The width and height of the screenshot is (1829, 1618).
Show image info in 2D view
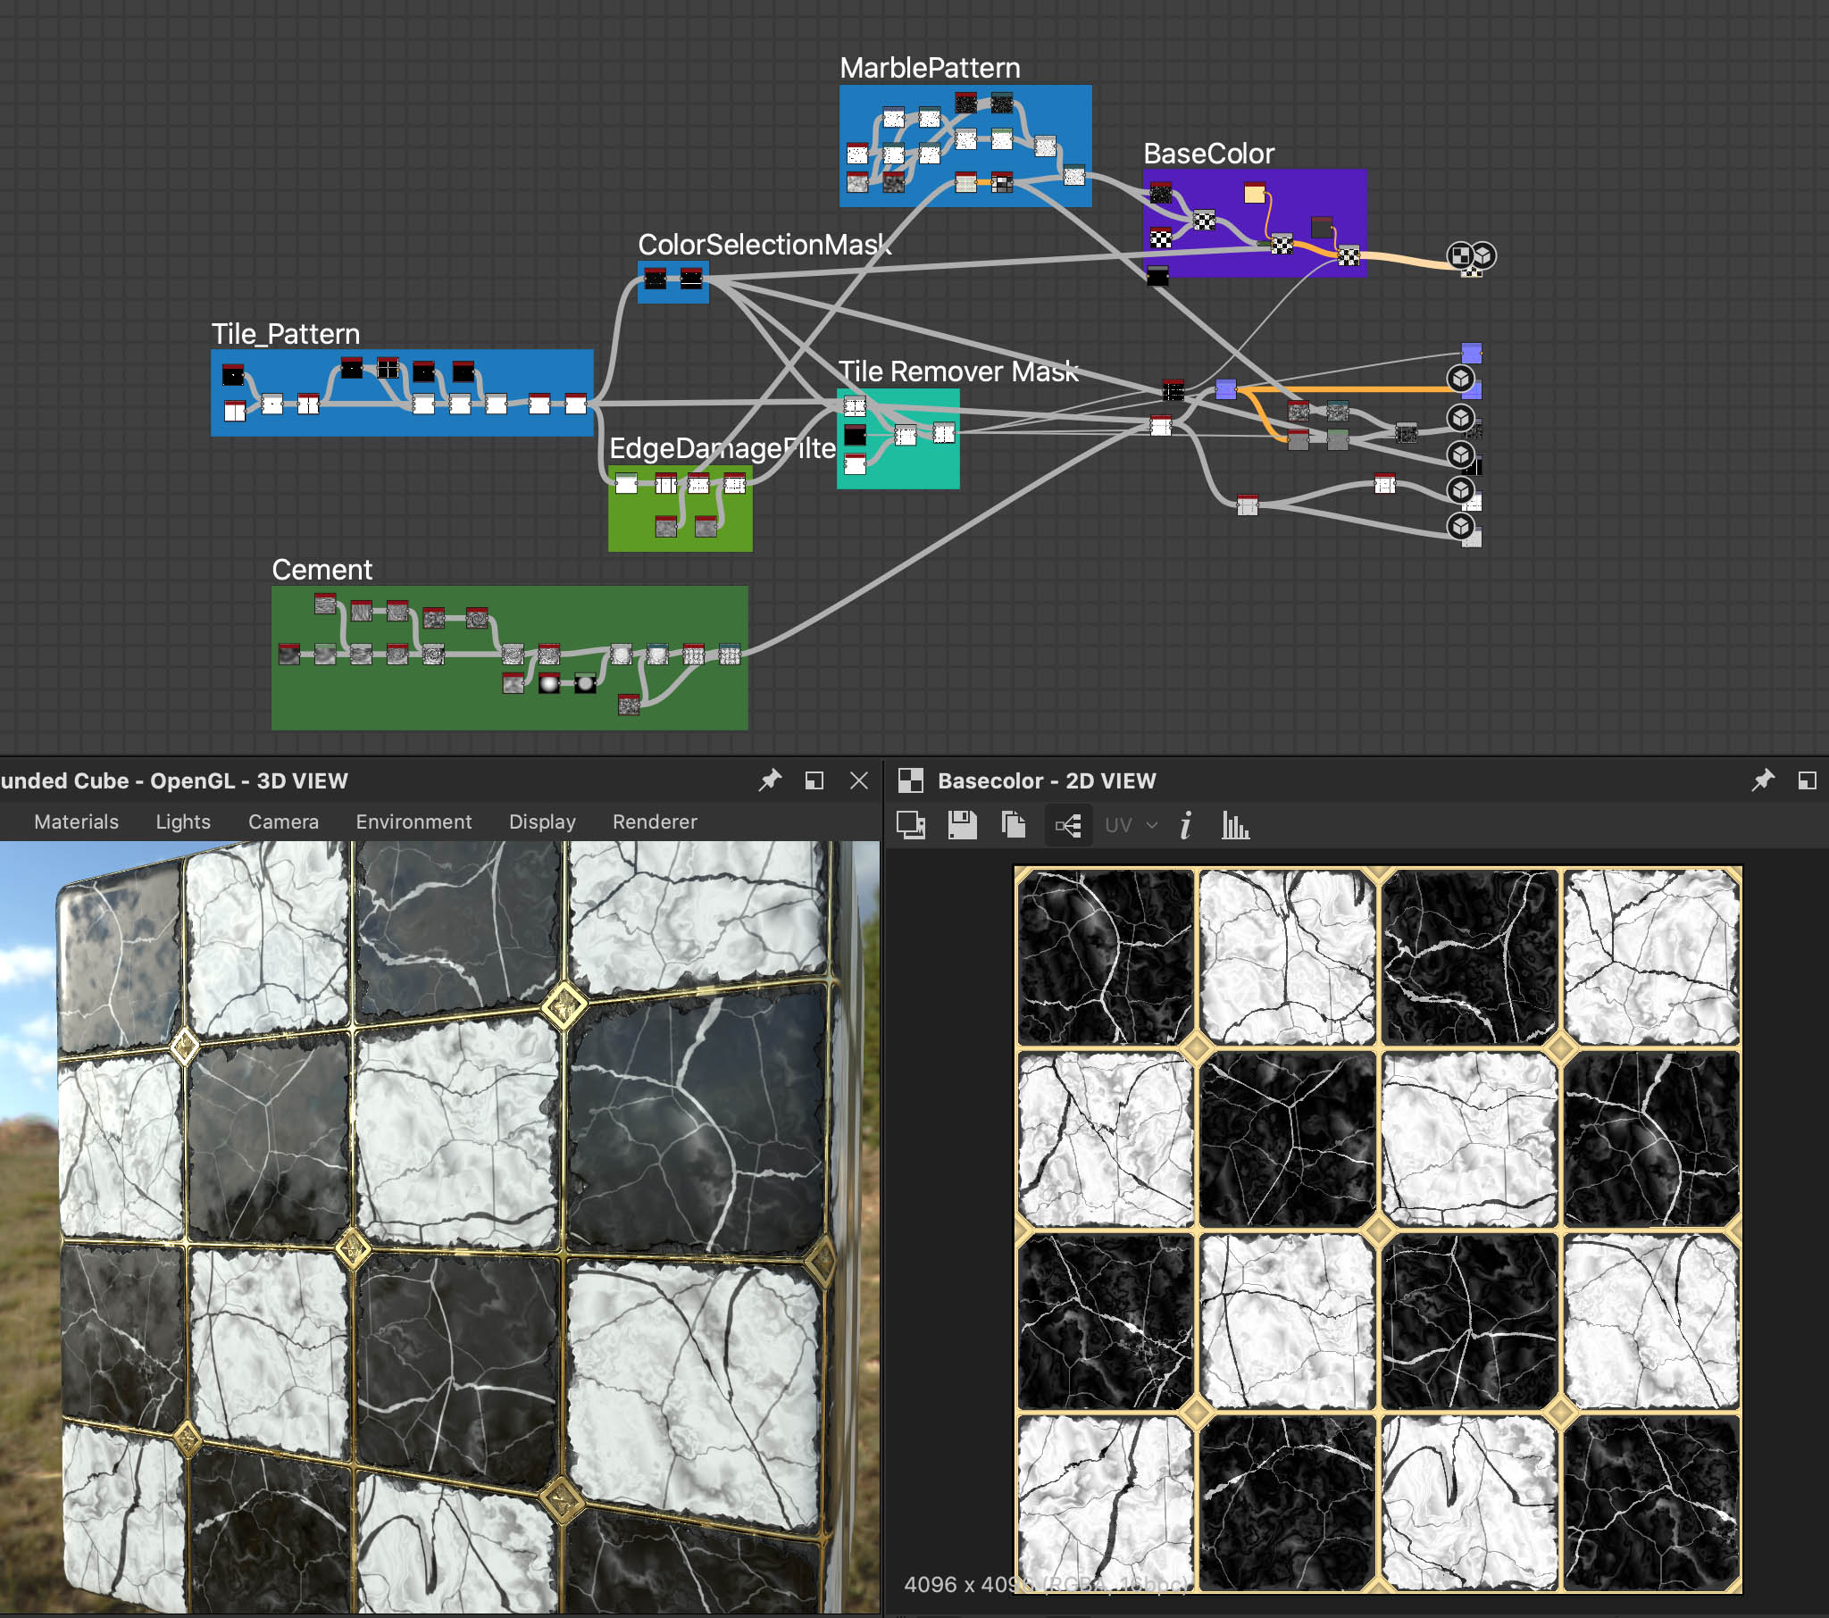1186,824
